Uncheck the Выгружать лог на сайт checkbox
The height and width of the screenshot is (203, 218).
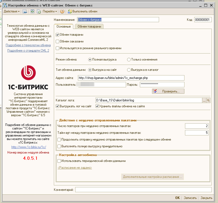58,106
